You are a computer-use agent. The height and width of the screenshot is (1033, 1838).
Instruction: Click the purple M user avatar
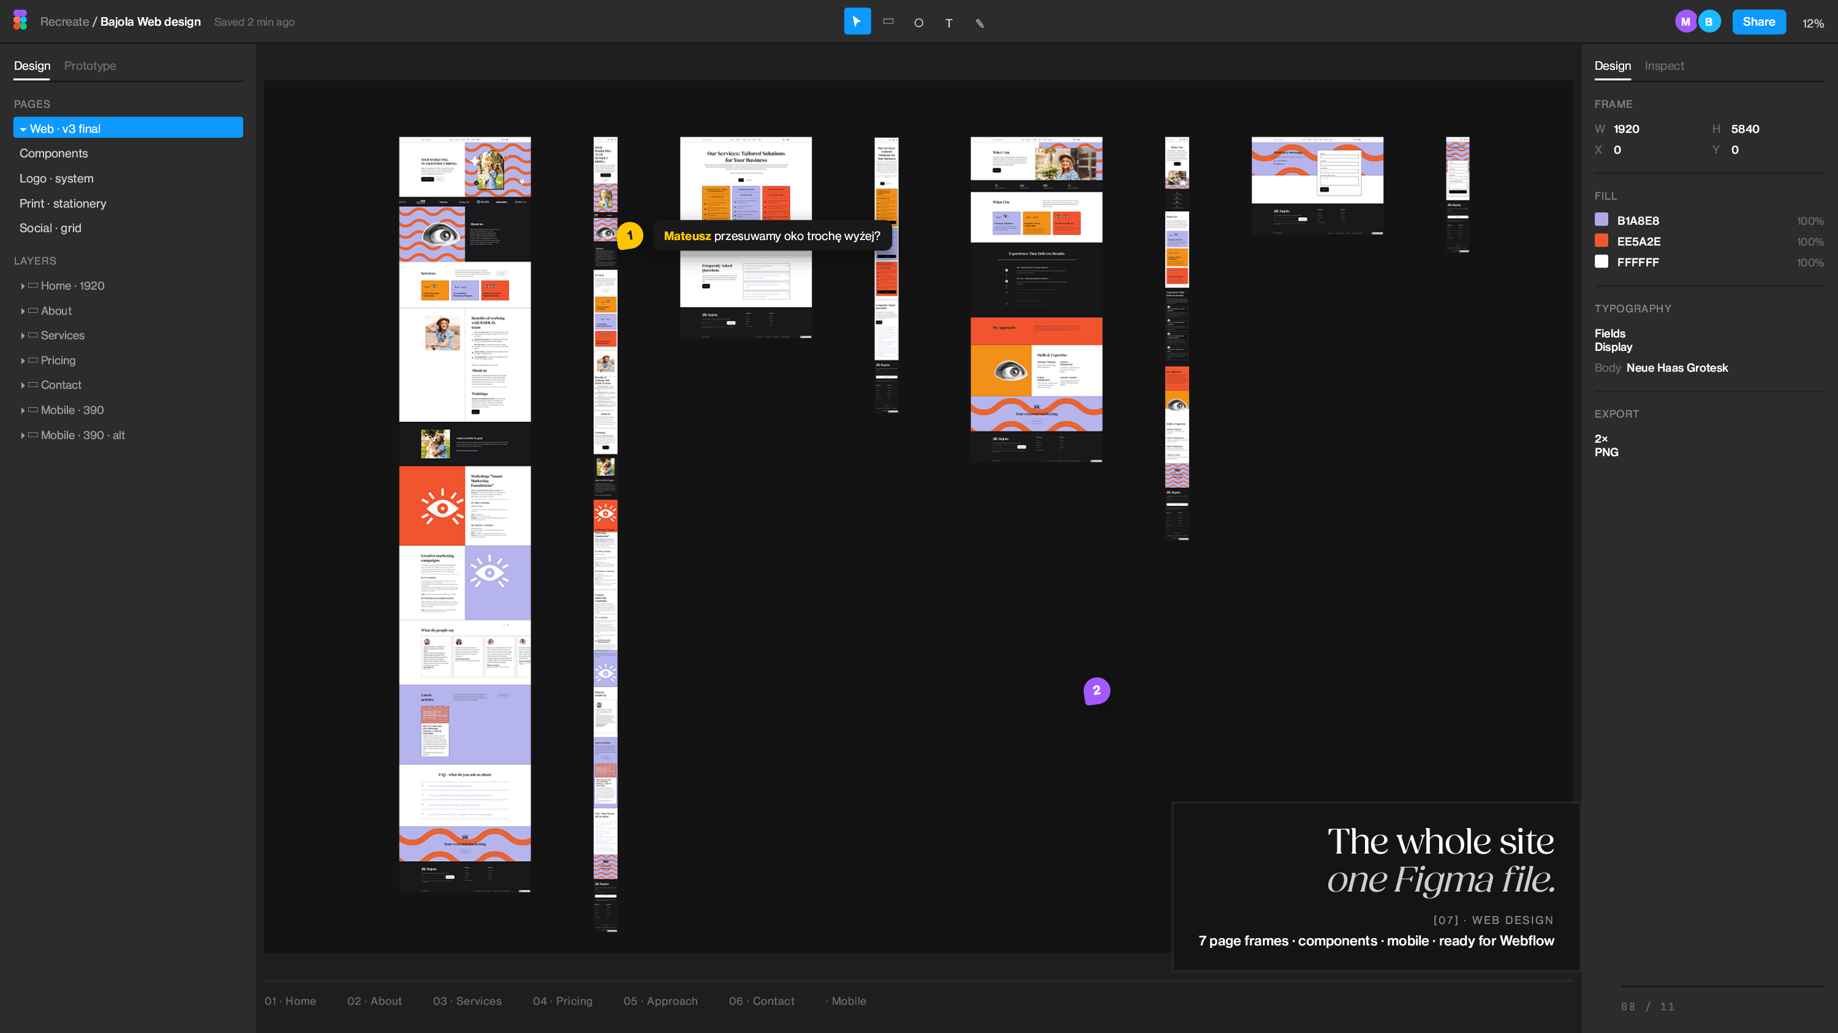pos(1686,21)
